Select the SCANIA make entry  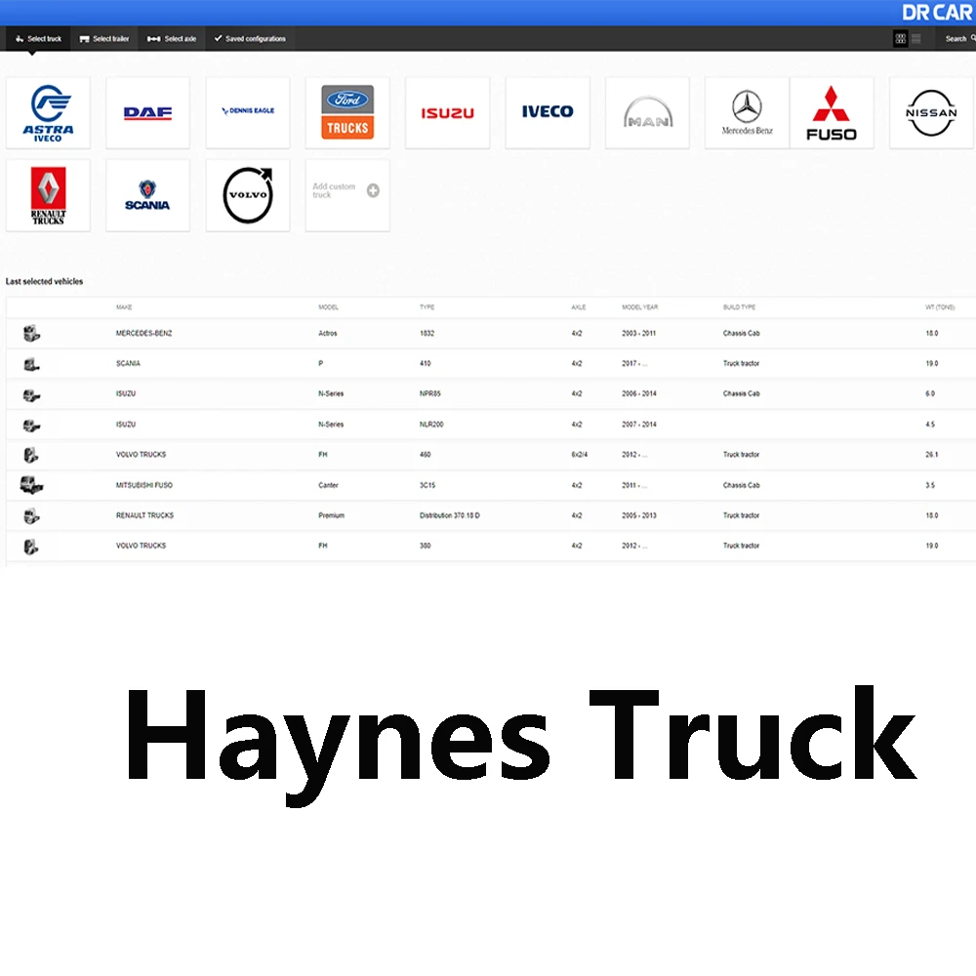click(128, 363)
